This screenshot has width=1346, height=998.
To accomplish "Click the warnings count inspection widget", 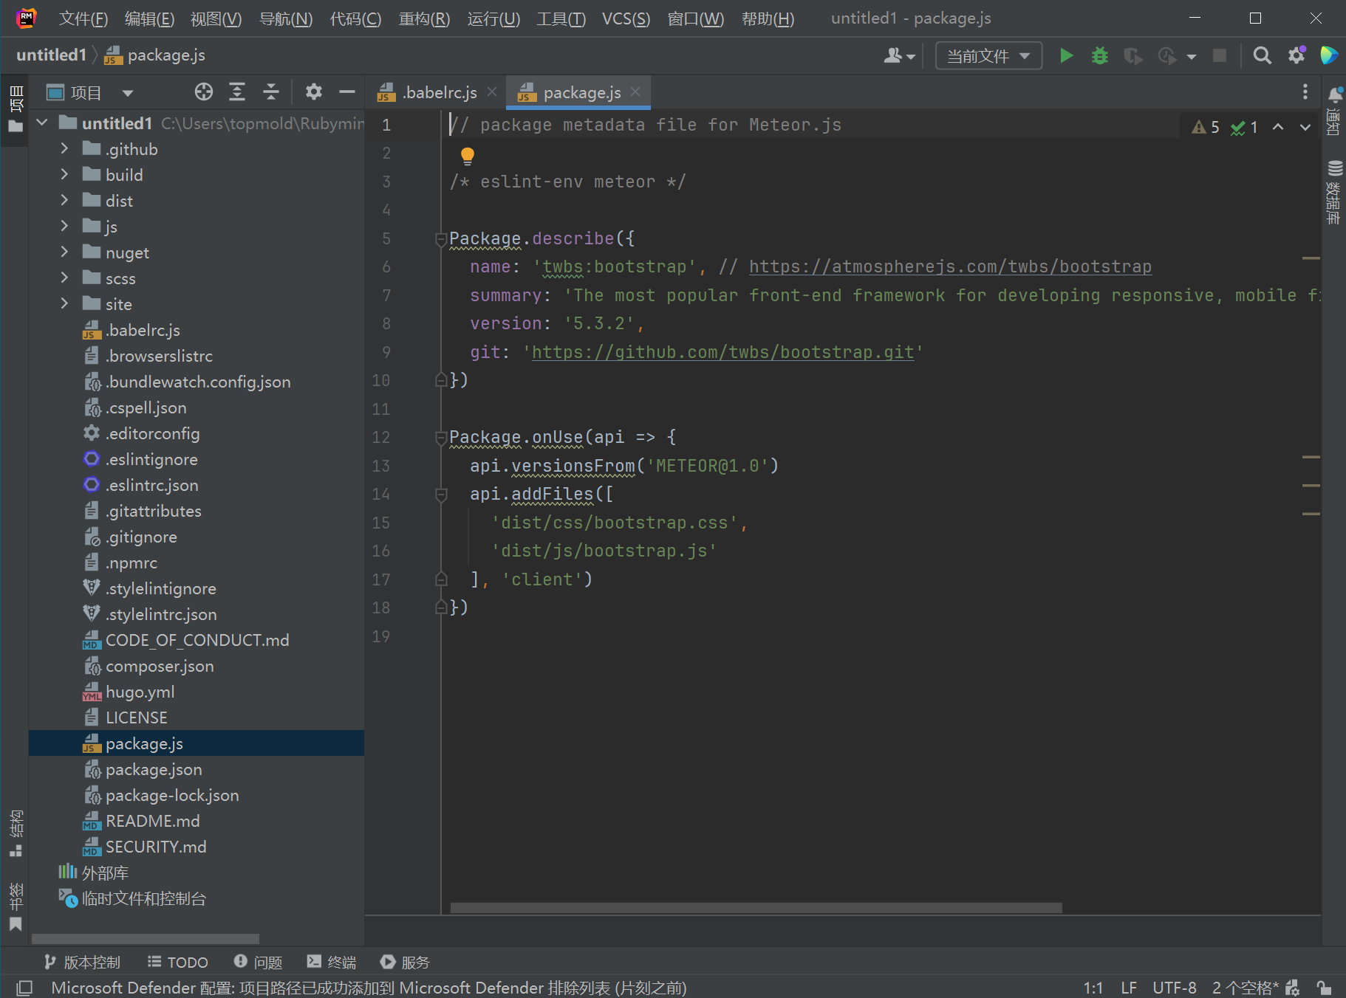I will click(x=1206, y=127).
